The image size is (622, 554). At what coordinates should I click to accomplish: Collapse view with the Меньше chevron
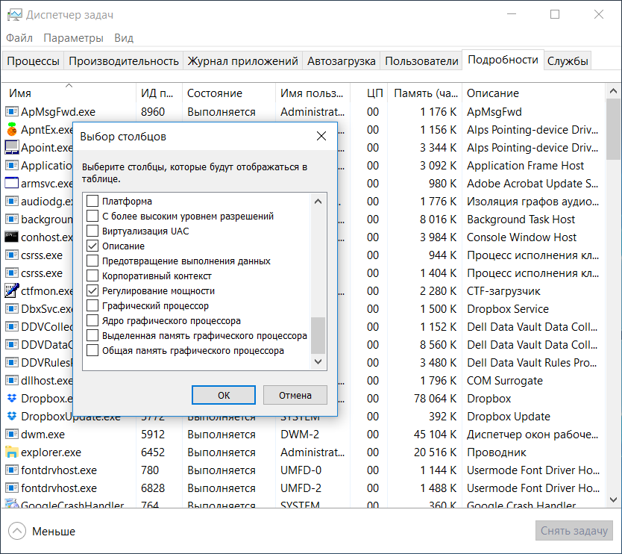coord(18,532)
